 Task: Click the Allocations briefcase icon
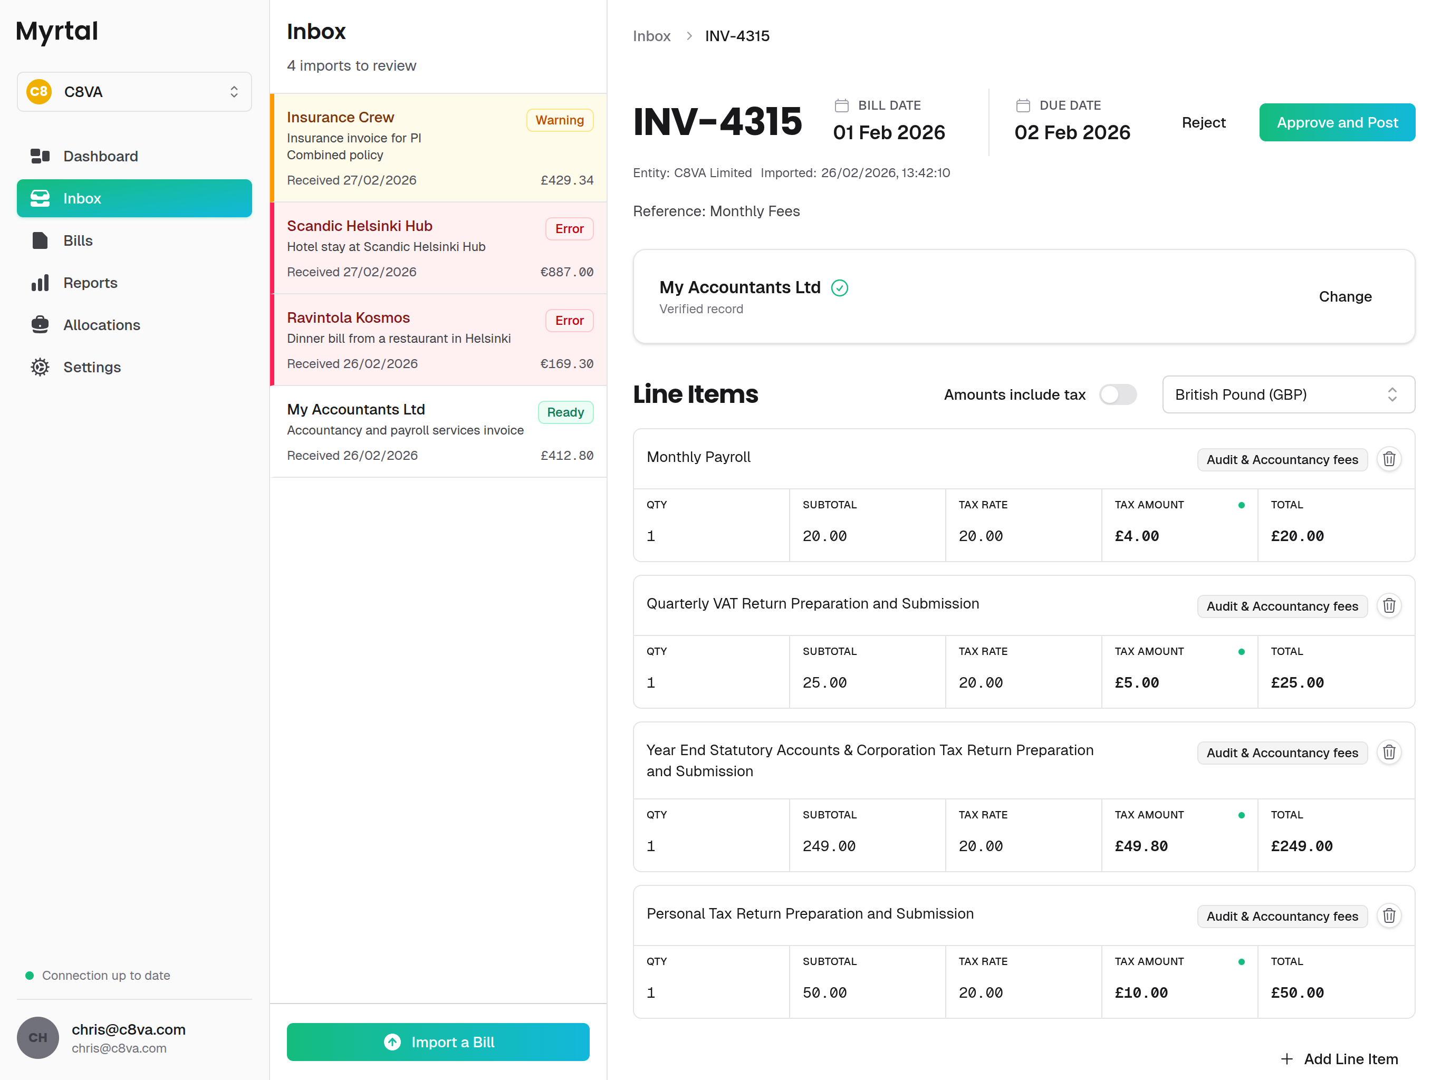[x=40, y=324]
